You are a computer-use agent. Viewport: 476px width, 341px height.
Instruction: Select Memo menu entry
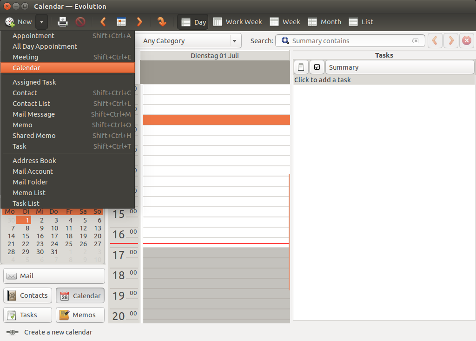point(67,125)
